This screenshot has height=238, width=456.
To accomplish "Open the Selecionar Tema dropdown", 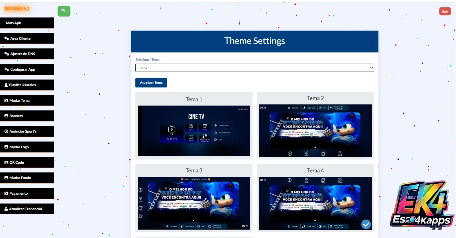I will pos(254,68).
